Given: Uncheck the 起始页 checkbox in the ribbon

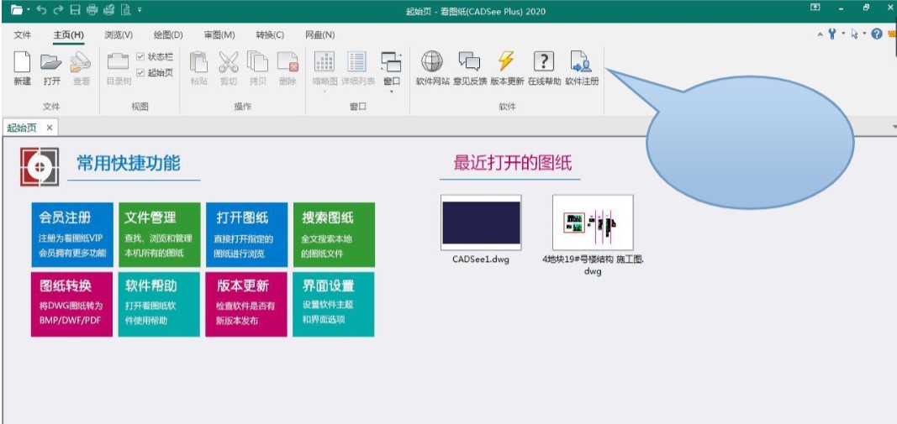Looking at the screenshot, I should click(140, 72).
